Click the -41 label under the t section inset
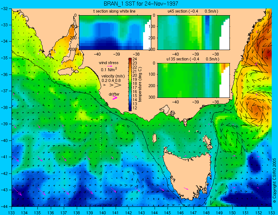 [x=77, y=54]
